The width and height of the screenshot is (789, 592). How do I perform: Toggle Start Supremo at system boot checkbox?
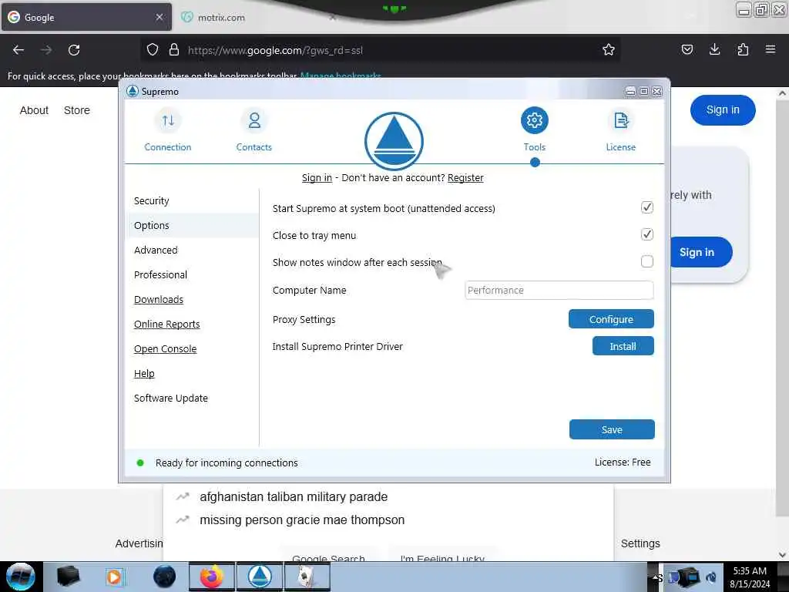647,207
